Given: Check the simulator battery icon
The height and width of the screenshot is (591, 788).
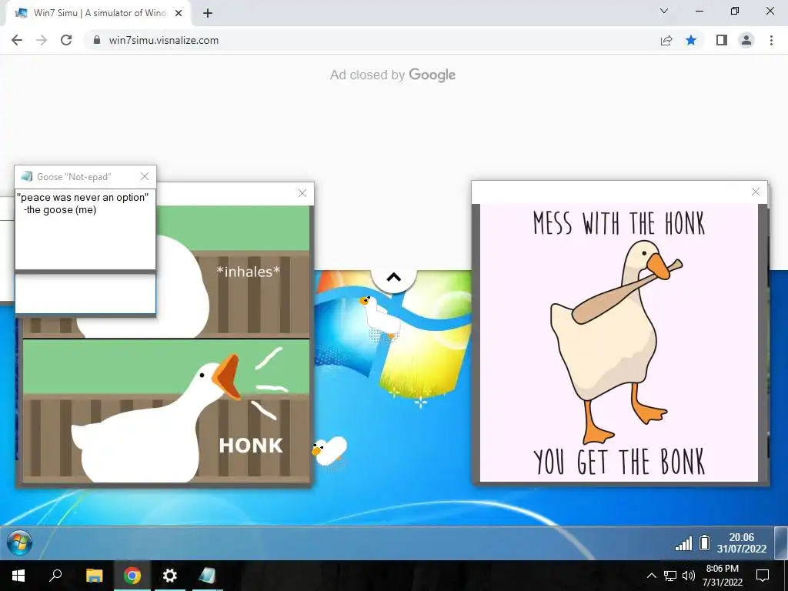Looking at the screenshot, I should point(705,543).
